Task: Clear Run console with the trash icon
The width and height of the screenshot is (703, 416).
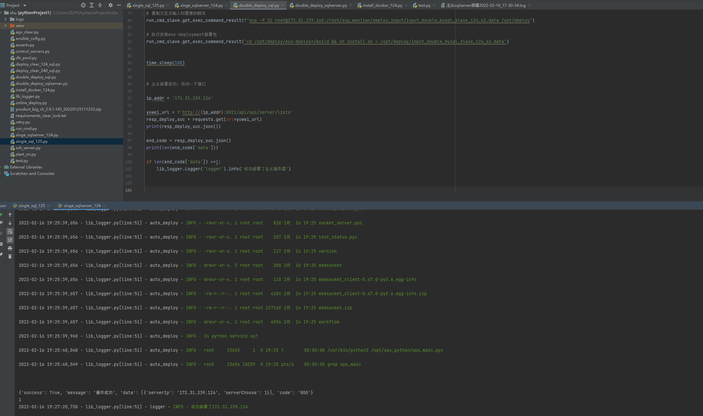Action: (10, 256)
